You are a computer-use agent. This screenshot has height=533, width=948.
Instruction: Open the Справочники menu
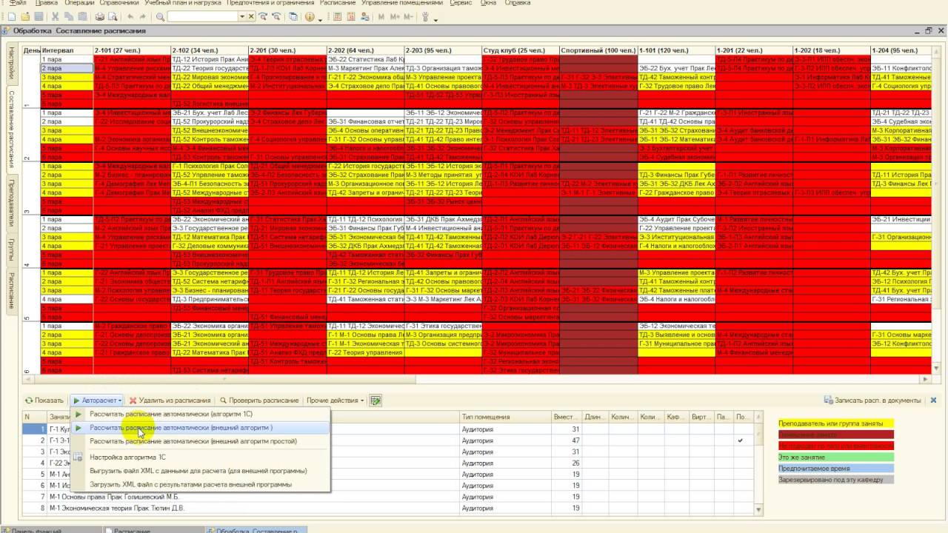[x=119, y=3]
